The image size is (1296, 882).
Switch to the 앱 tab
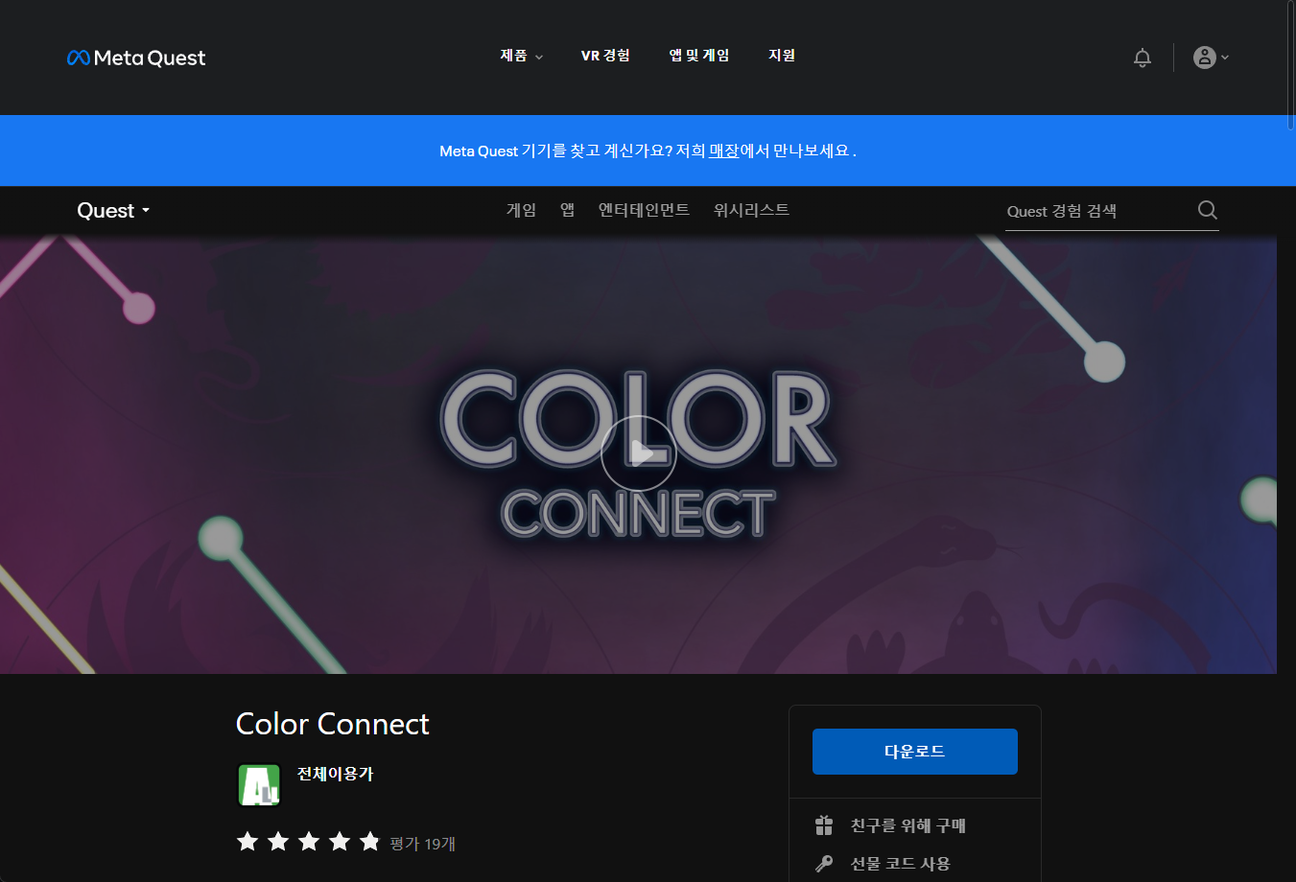coord(567,210)
